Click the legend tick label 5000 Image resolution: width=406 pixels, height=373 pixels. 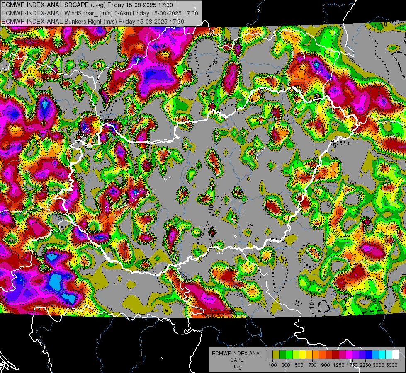[392, 365]
